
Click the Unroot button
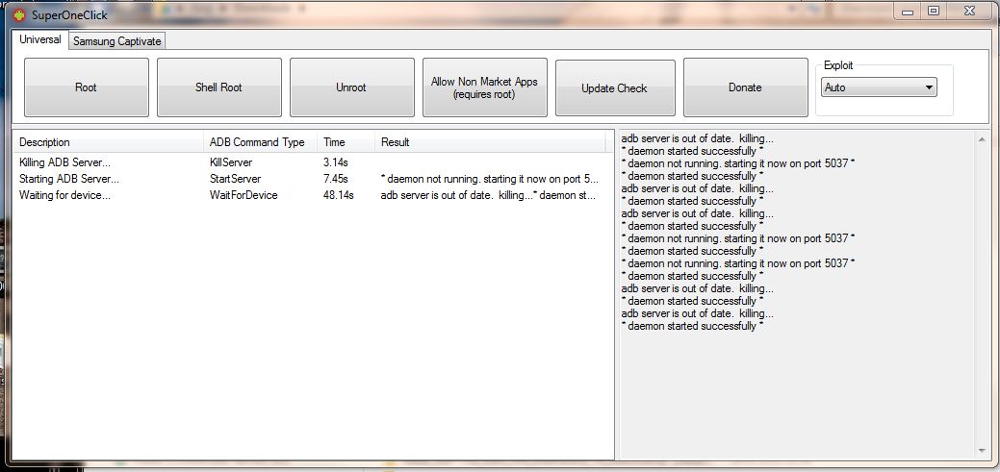(x=351, y=87)
